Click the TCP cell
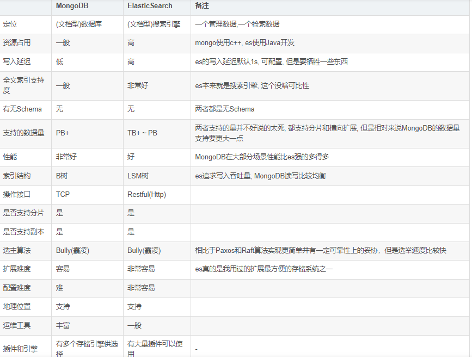 click(63, 194)
